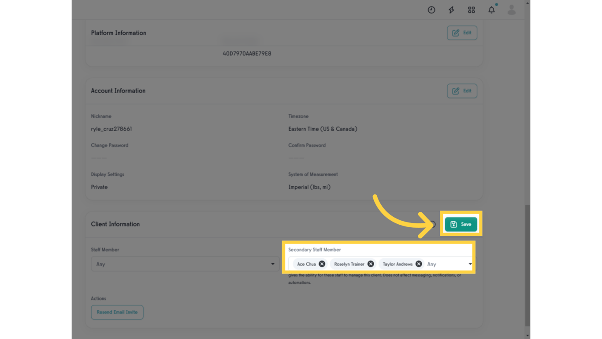Click the Roselyn Trainer staff chip
Screen dimensions: 602x339
point(353,264)
